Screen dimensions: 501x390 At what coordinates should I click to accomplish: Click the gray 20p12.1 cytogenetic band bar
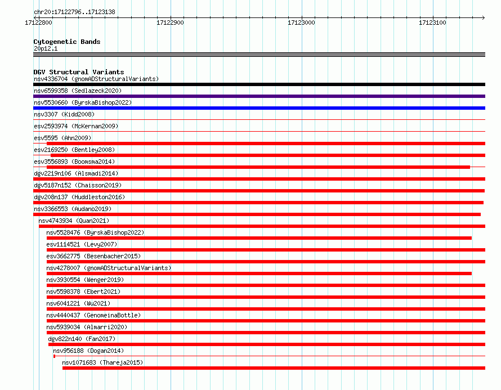(259, 55)
